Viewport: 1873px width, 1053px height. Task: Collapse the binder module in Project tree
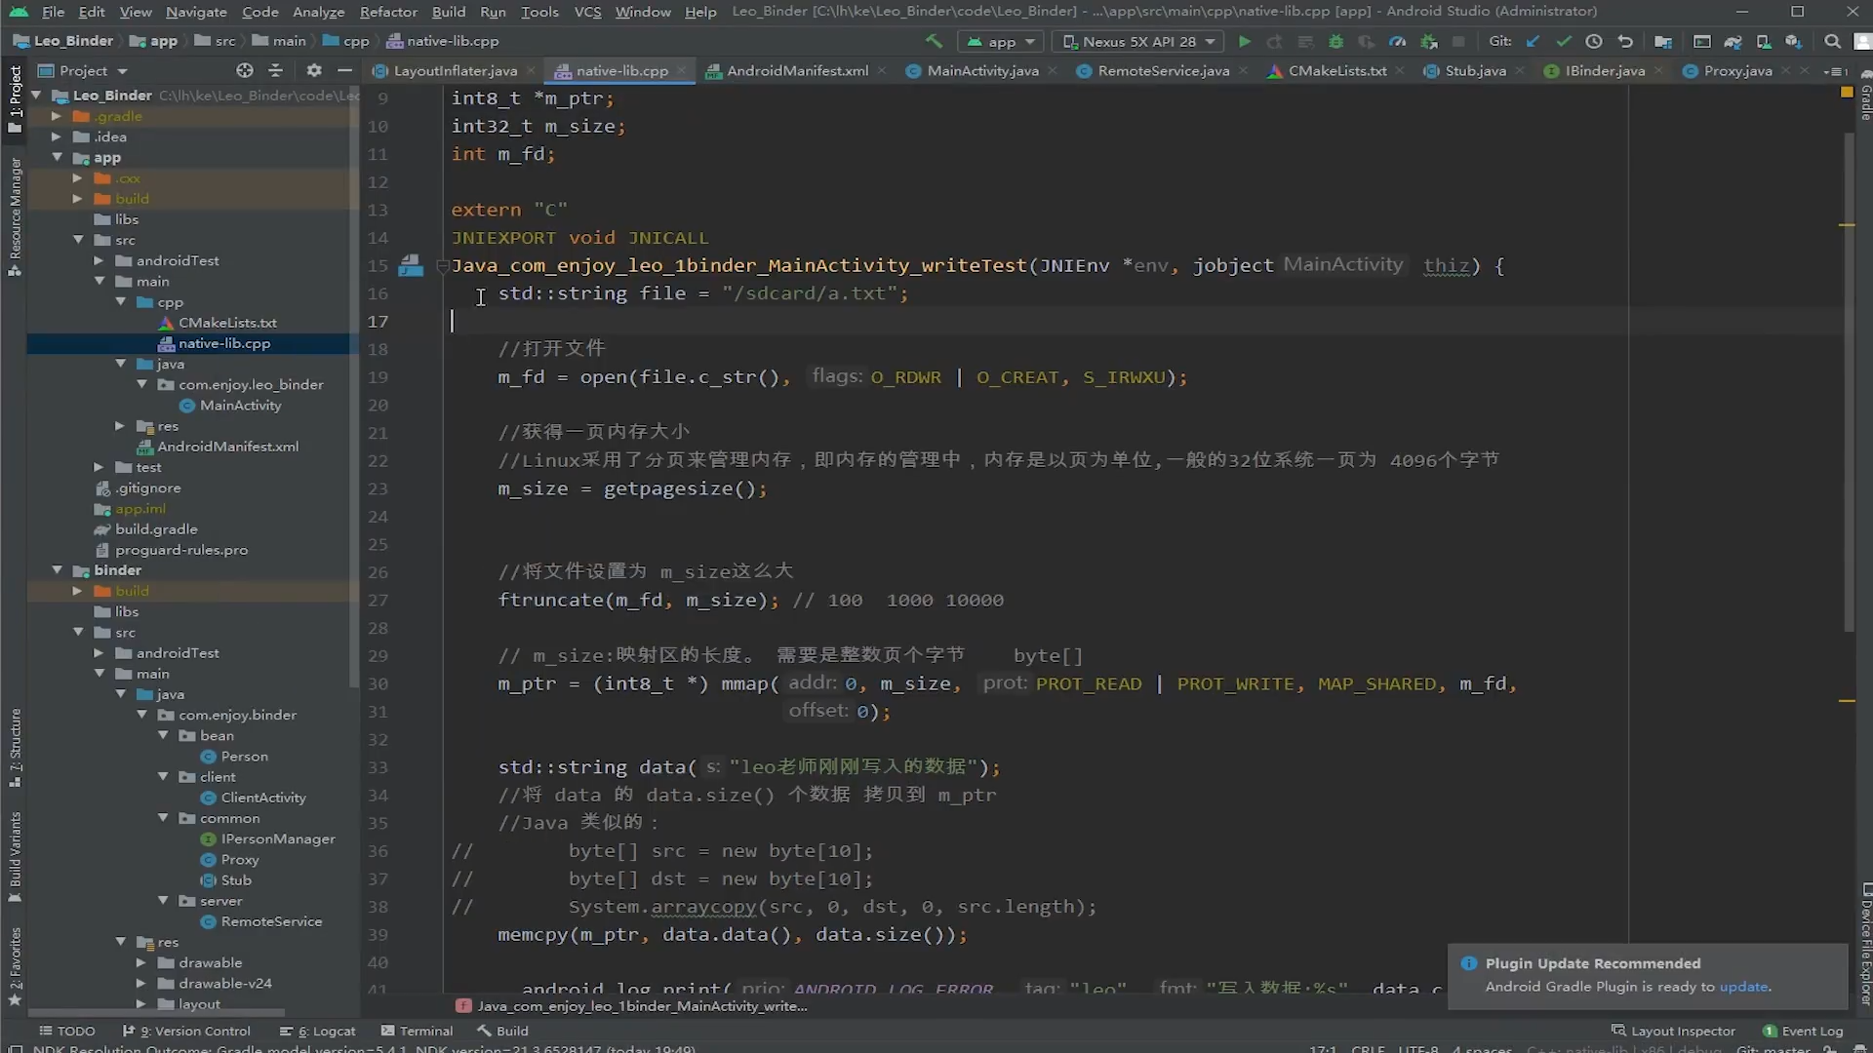coord(58,569)
